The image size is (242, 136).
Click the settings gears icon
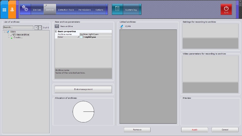[x=25, y=9]
